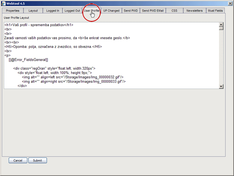
Task: Click the closing </div> line
Action: coord(22,86)
